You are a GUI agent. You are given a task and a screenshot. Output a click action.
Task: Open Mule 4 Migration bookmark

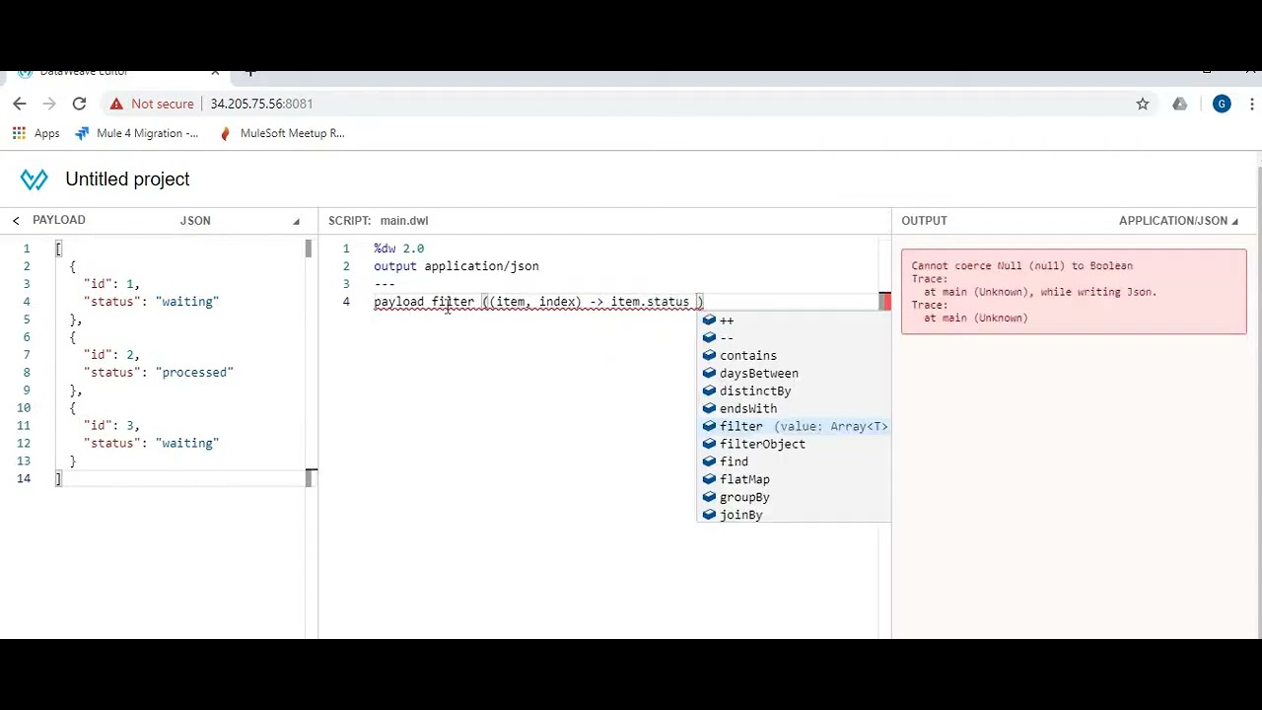coord(137,133)
